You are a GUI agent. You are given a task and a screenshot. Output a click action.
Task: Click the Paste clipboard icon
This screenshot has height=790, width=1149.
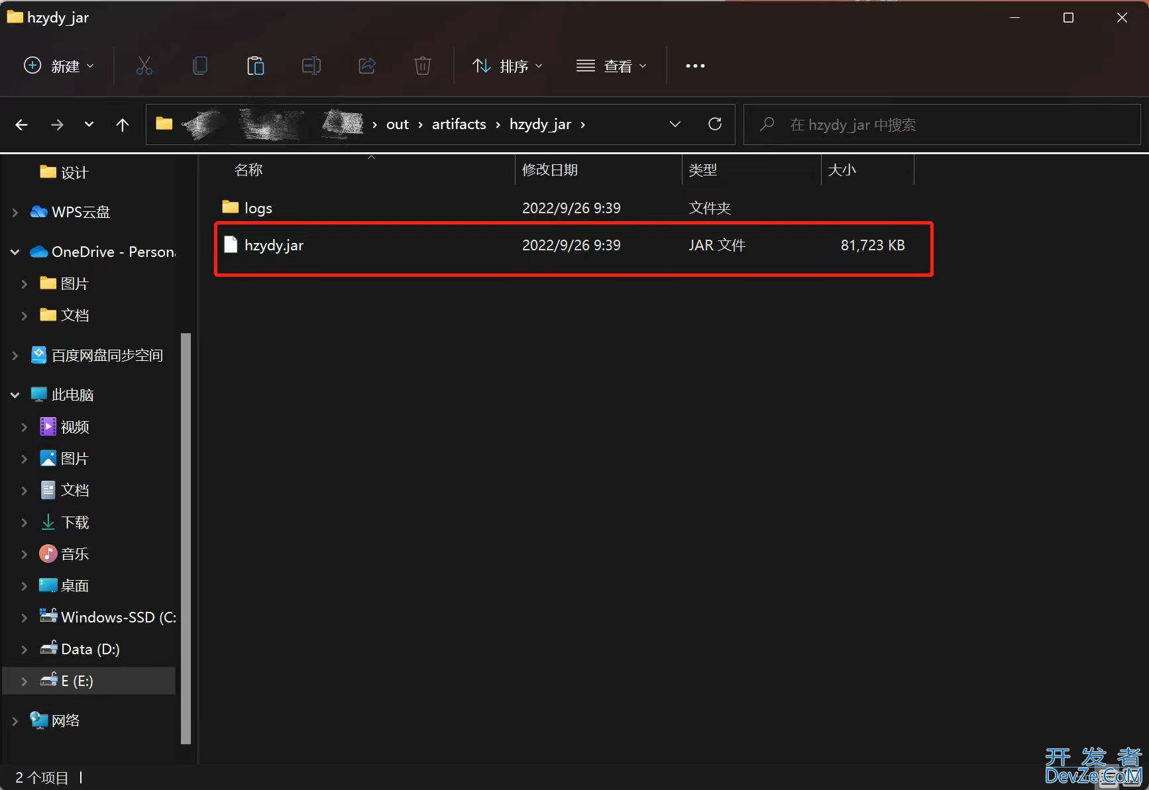pos(255,66)
